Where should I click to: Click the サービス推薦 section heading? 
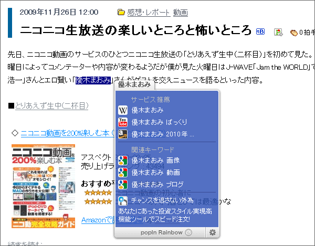click(x=151, y=99)
